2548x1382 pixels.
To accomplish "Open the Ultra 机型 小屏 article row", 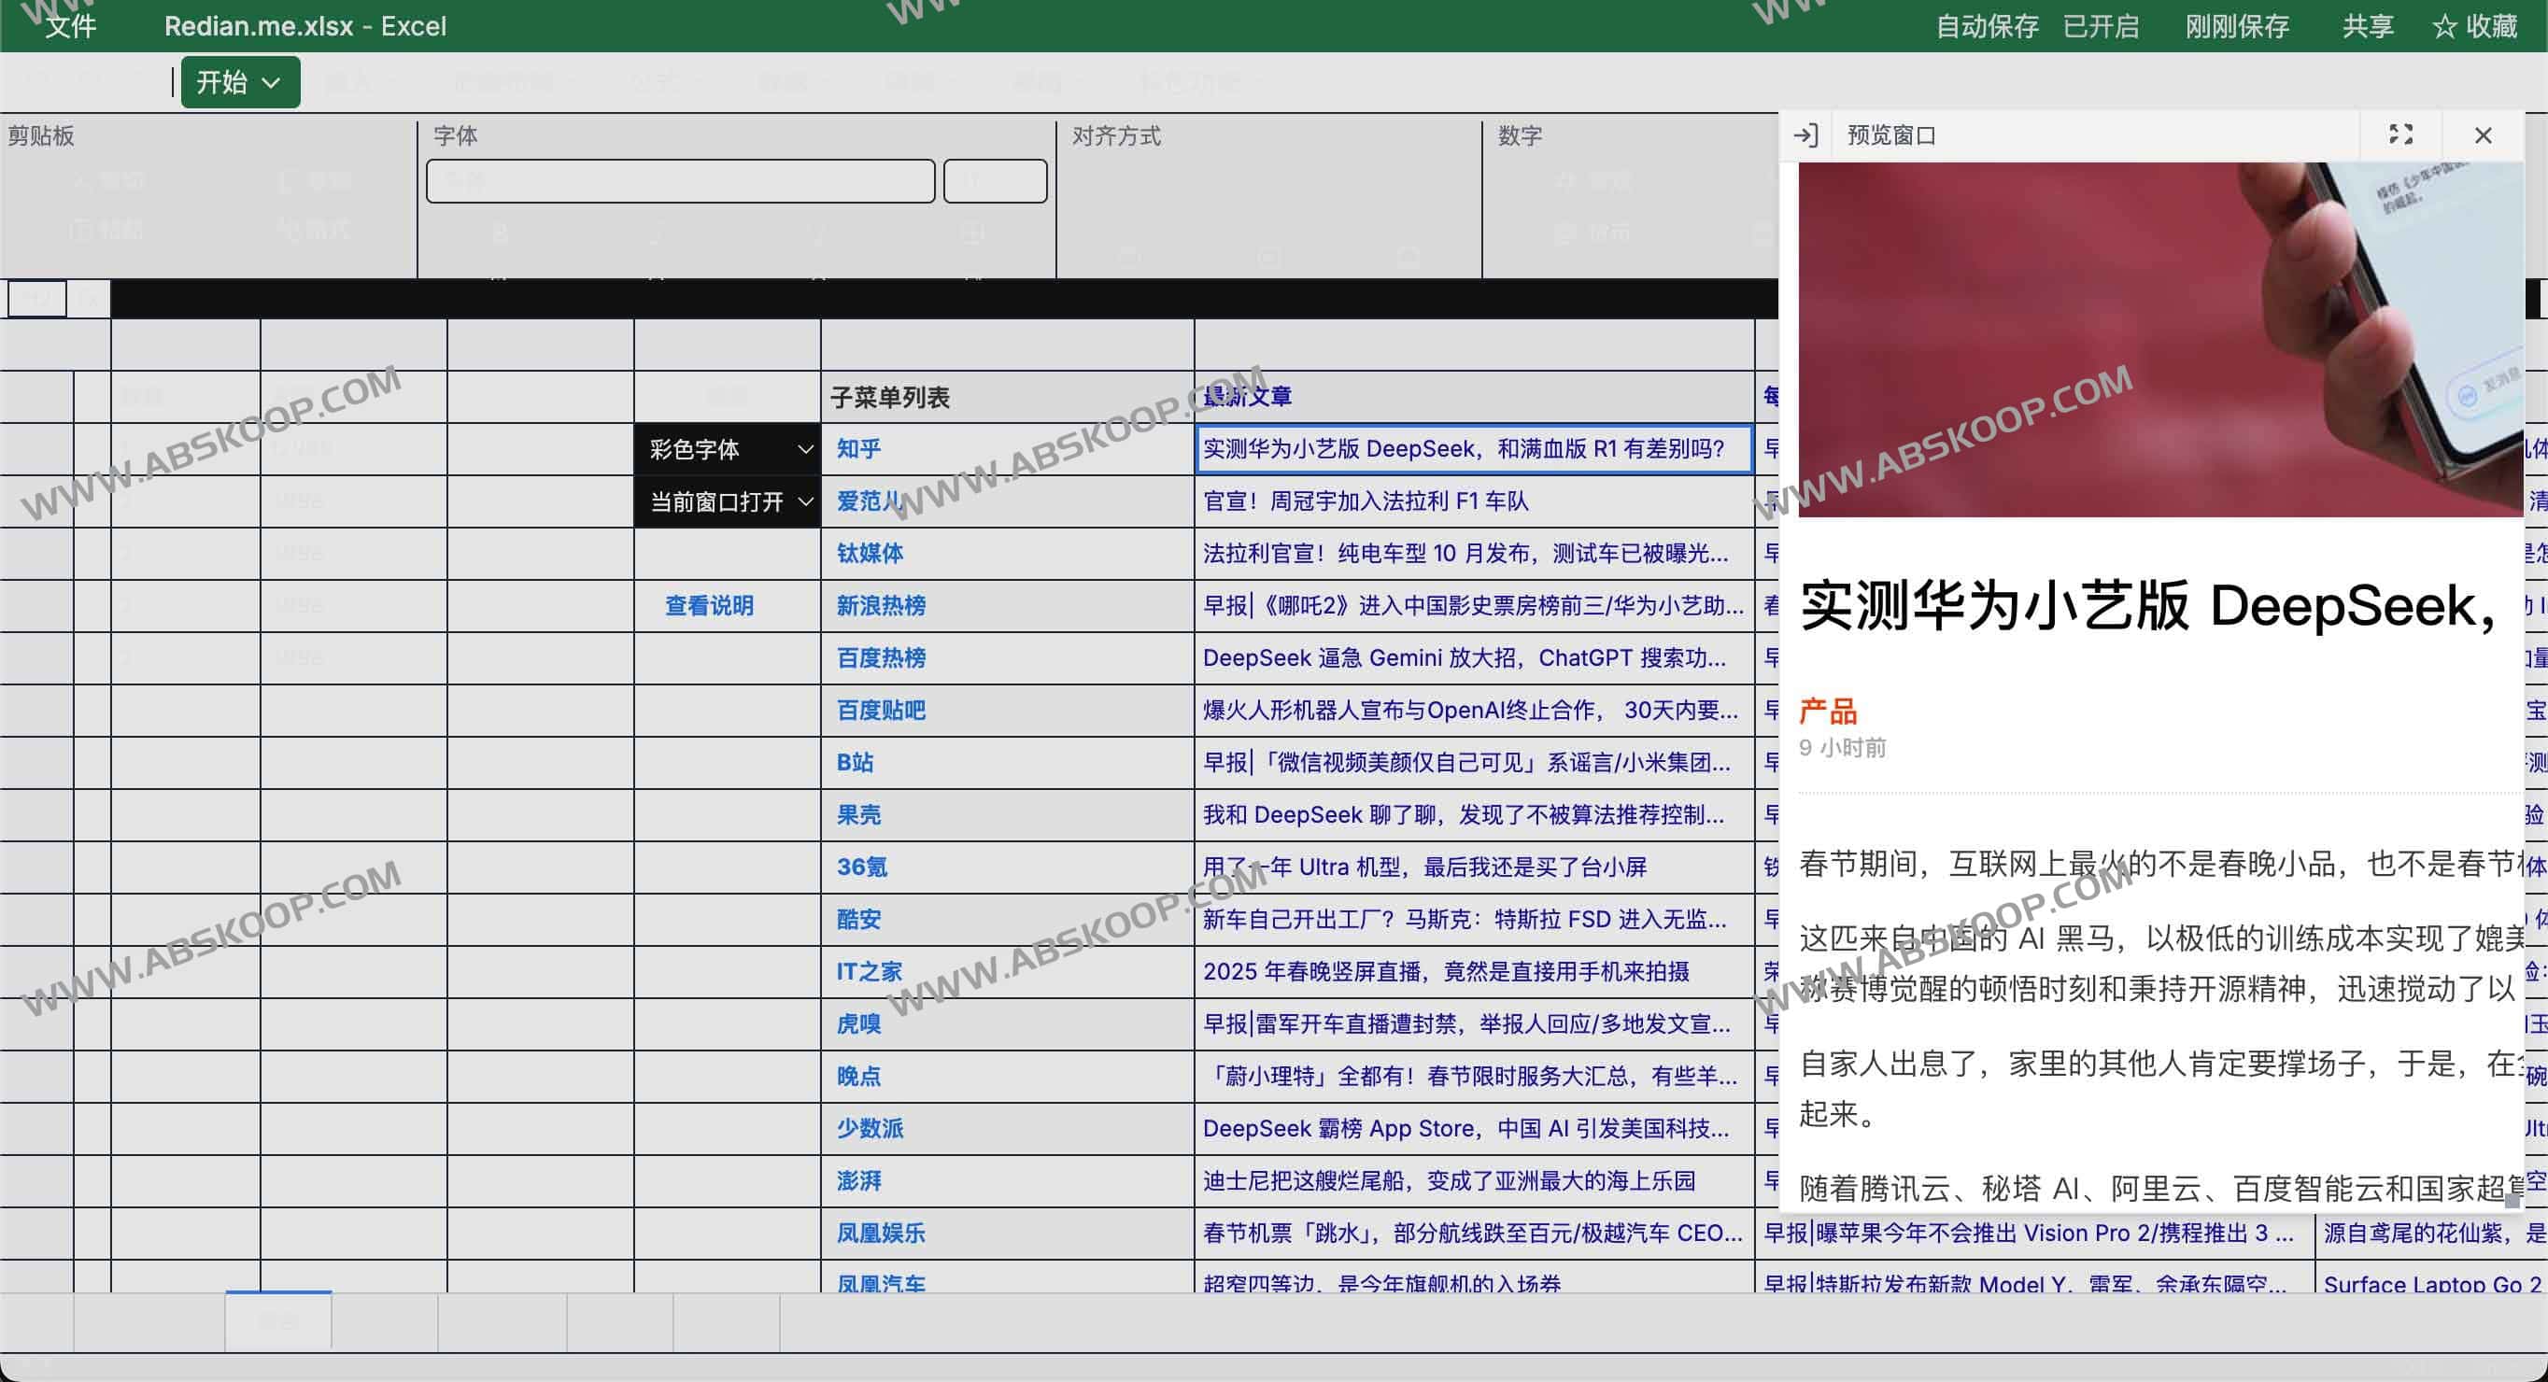I will pyautogui.click(x=1424, y=867).
